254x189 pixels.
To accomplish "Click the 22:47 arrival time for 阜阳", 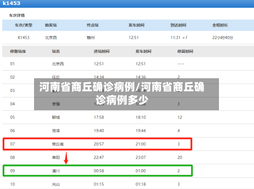I will pyautogui.click(x=99, y=157).
